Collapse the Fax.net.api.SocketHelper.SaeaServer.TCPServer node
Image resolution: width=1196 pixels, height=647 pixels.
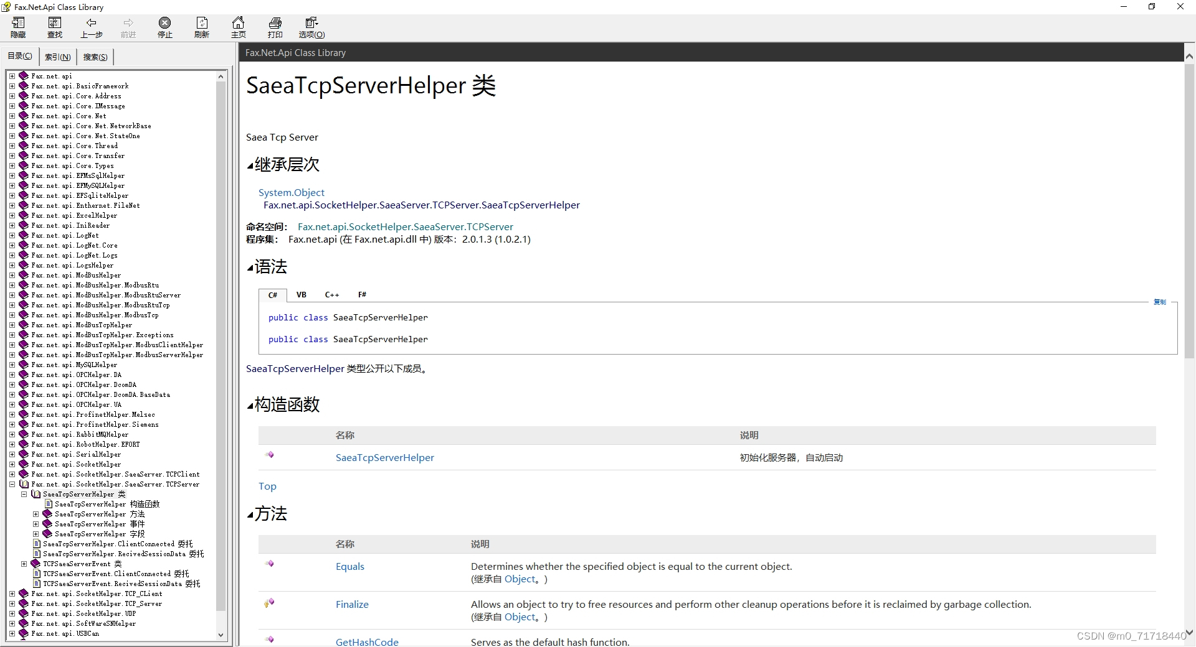12,484
